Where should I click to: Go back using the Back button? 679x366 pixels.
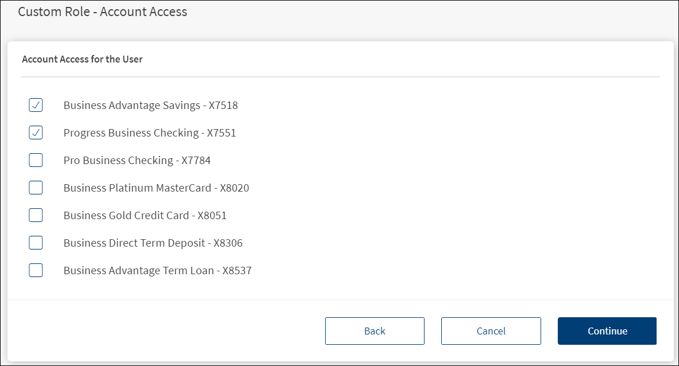pos(375,331)
